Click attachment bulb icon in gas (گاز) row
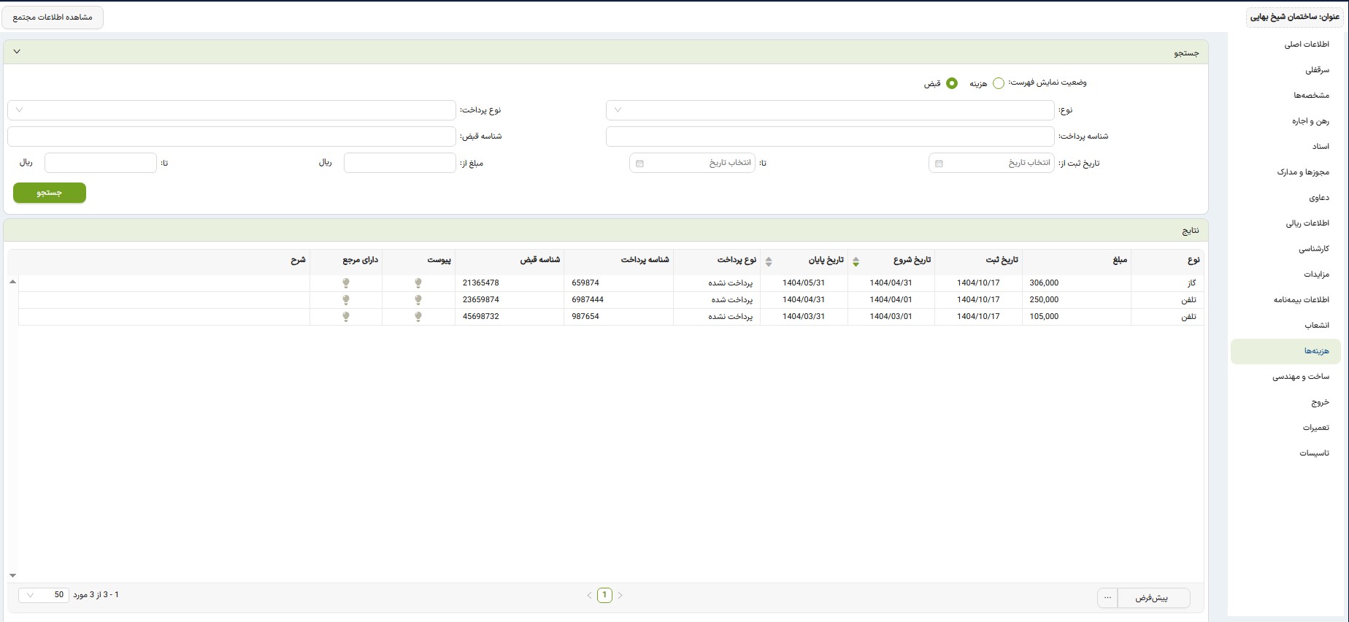 coord(418,283)
